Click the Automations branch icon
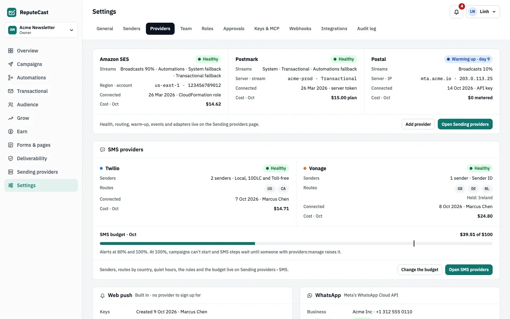510x319 pixels. point(11,78)
